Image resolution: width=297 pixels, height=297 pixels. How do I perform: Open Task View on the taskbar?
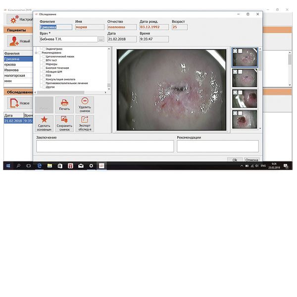point(28,166)
